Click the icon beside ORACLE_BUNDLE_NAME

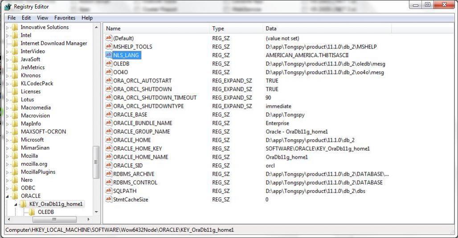coord(109,123)
